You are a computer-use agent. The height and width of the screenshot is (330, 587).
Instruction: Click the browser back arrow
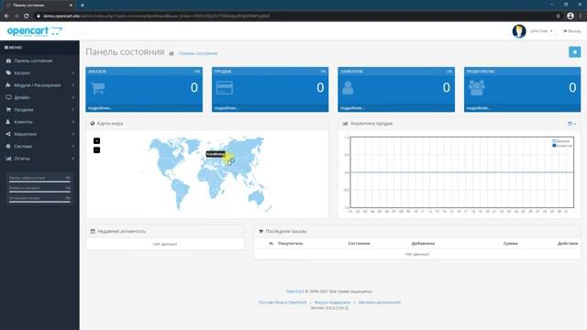(6, 16)
